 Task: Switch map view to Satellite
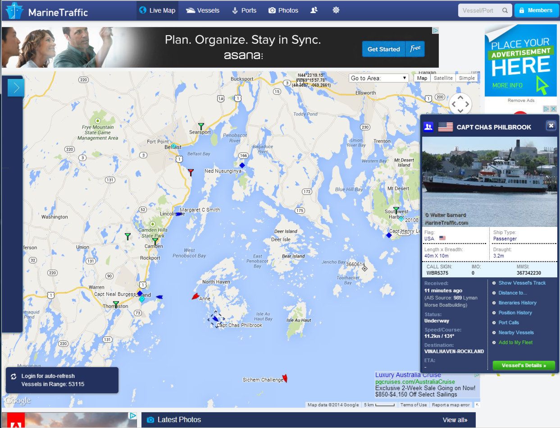[443, 78]
